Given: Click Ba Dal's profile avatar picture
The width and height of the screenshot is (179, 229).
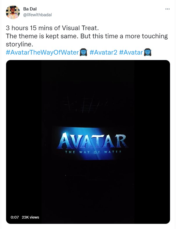Looking at the screenshot, I should coord(13,12).
